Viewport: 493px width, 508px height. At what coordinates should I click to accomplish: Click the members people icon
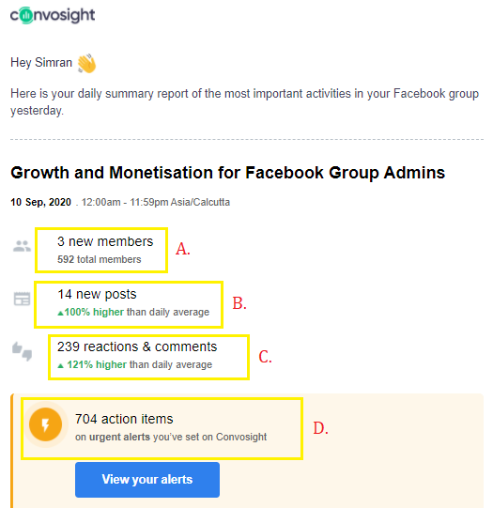point(22,246)
